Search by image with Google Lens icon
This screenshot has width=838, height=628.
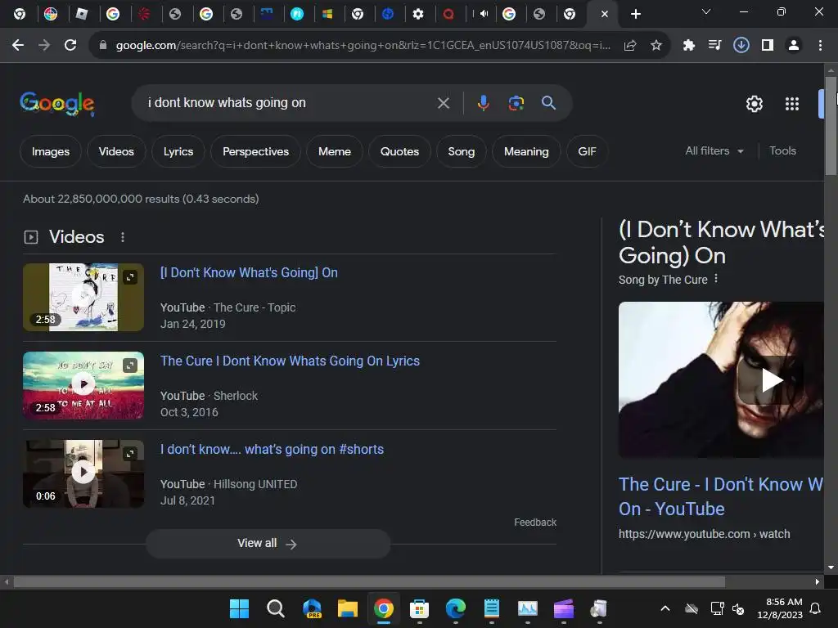516,103
